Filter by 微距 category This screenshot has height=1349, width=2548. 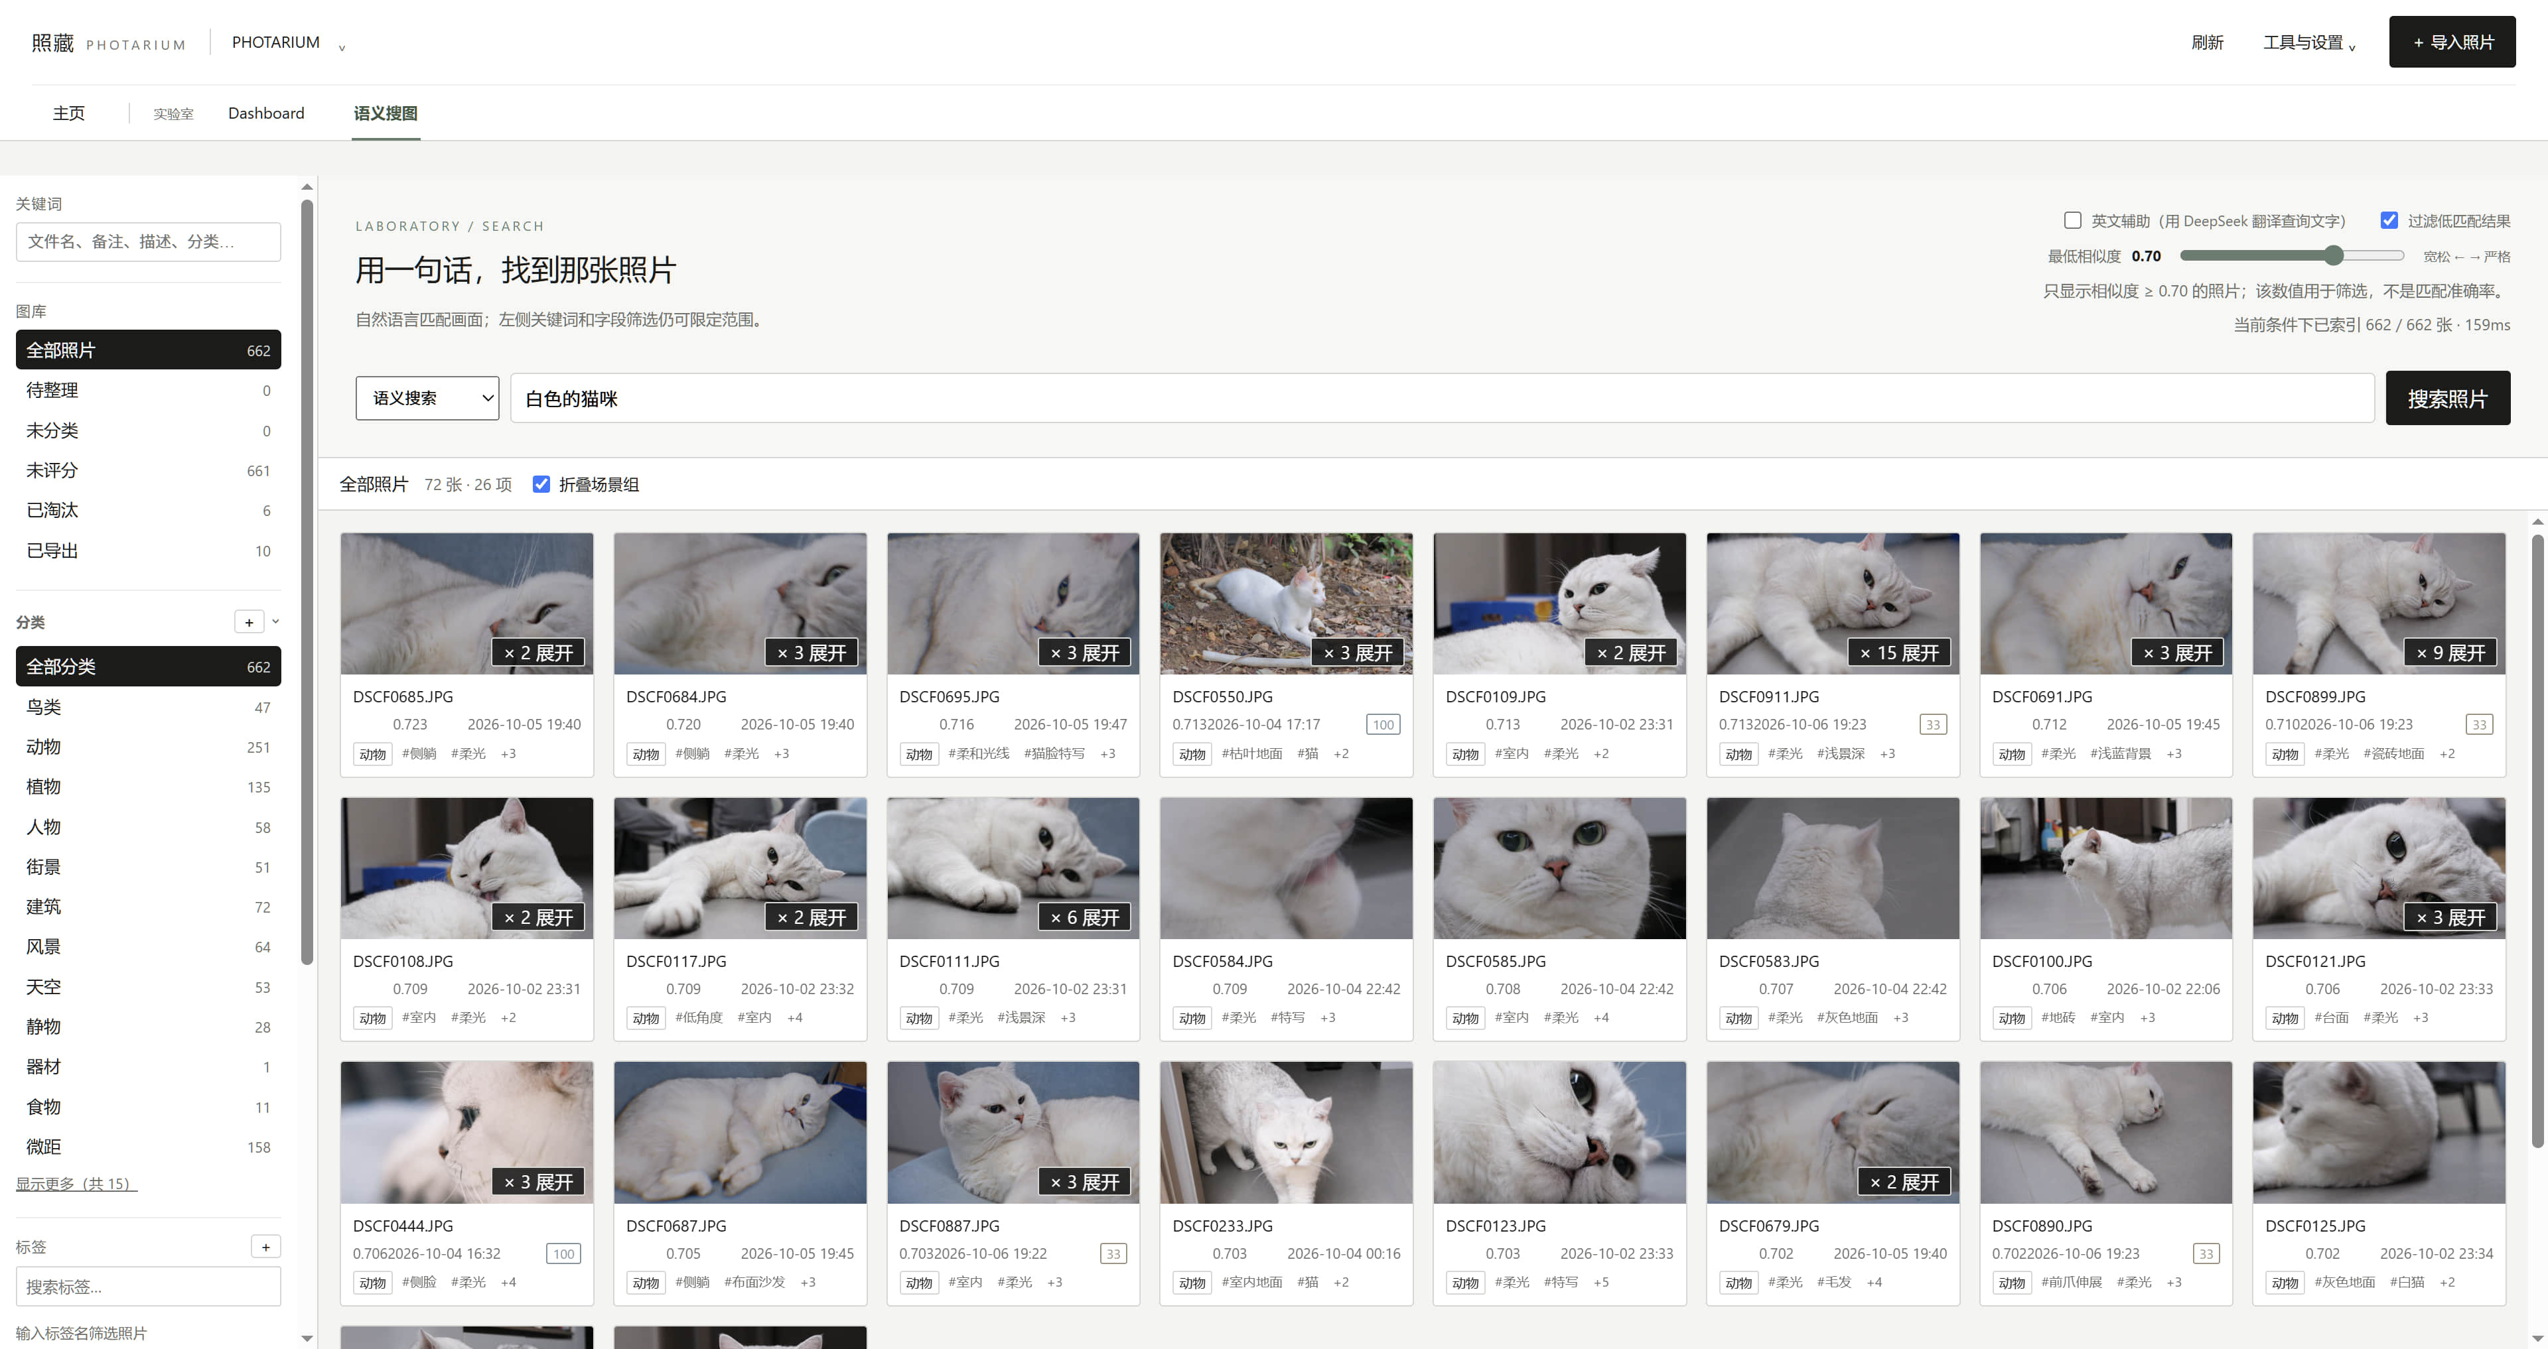tap(149, 1147)
